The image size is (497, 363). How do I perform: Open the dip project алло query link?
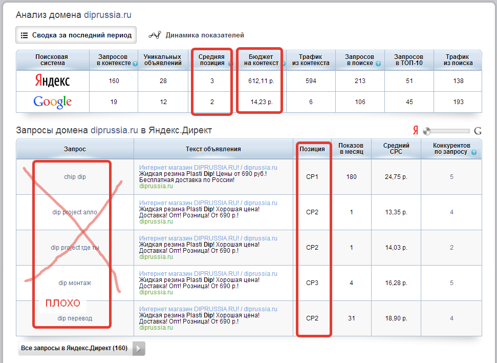pyautogui.click(x=75, y=212)
